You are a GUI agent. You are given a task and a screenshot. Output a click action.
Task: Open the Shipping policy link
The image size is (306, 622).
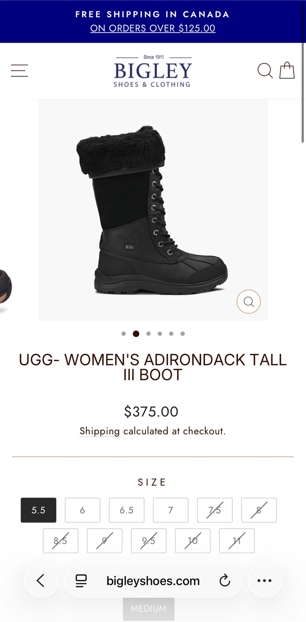100,431
